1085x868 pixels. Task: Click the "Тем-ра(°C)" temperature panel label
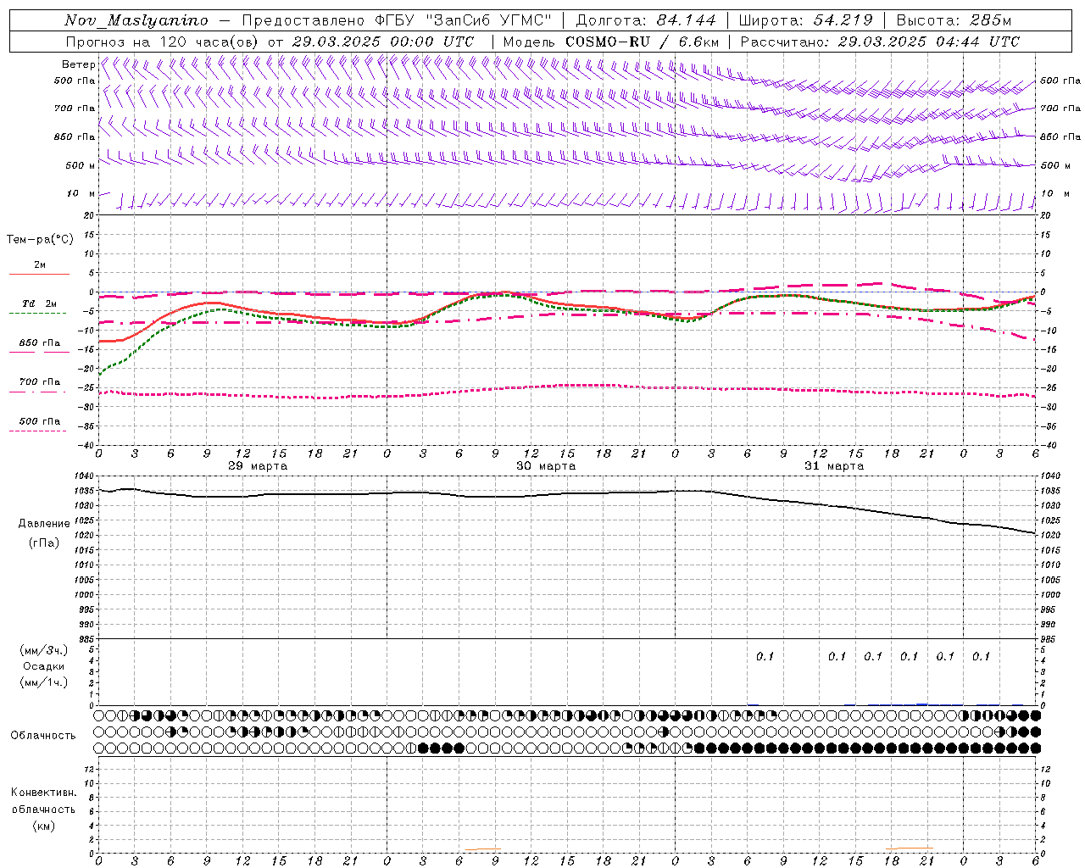pyautogui.click(x=40, y=239)
